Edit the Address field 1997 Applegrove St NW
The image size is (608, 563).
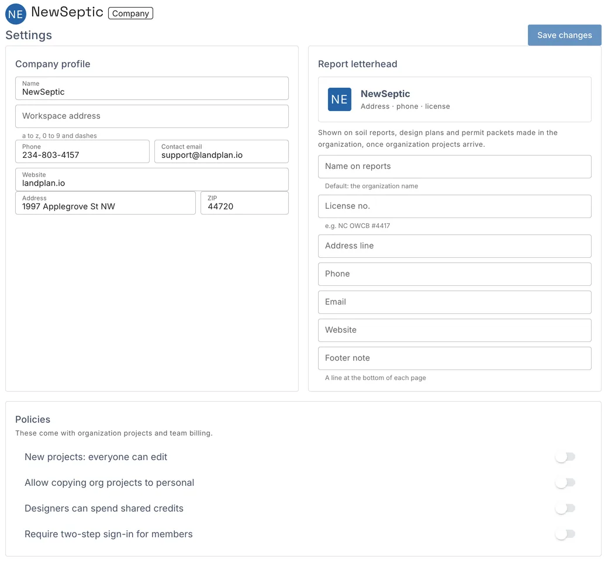(105, 203)
